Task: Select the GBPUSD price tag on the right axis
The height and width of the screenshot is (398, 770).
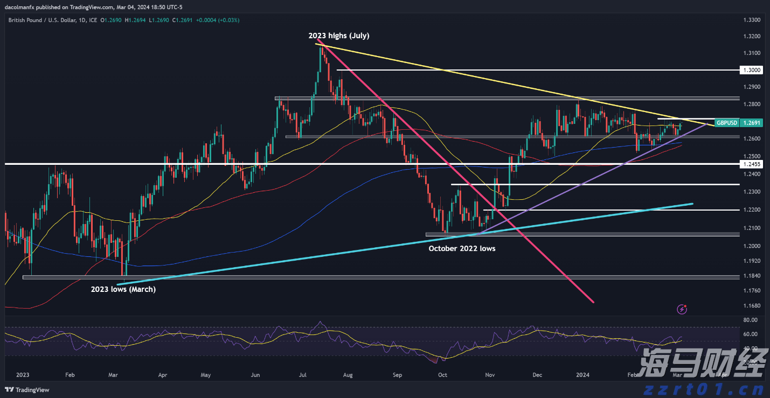Action: pyautogui.click(x=726, y=123)
